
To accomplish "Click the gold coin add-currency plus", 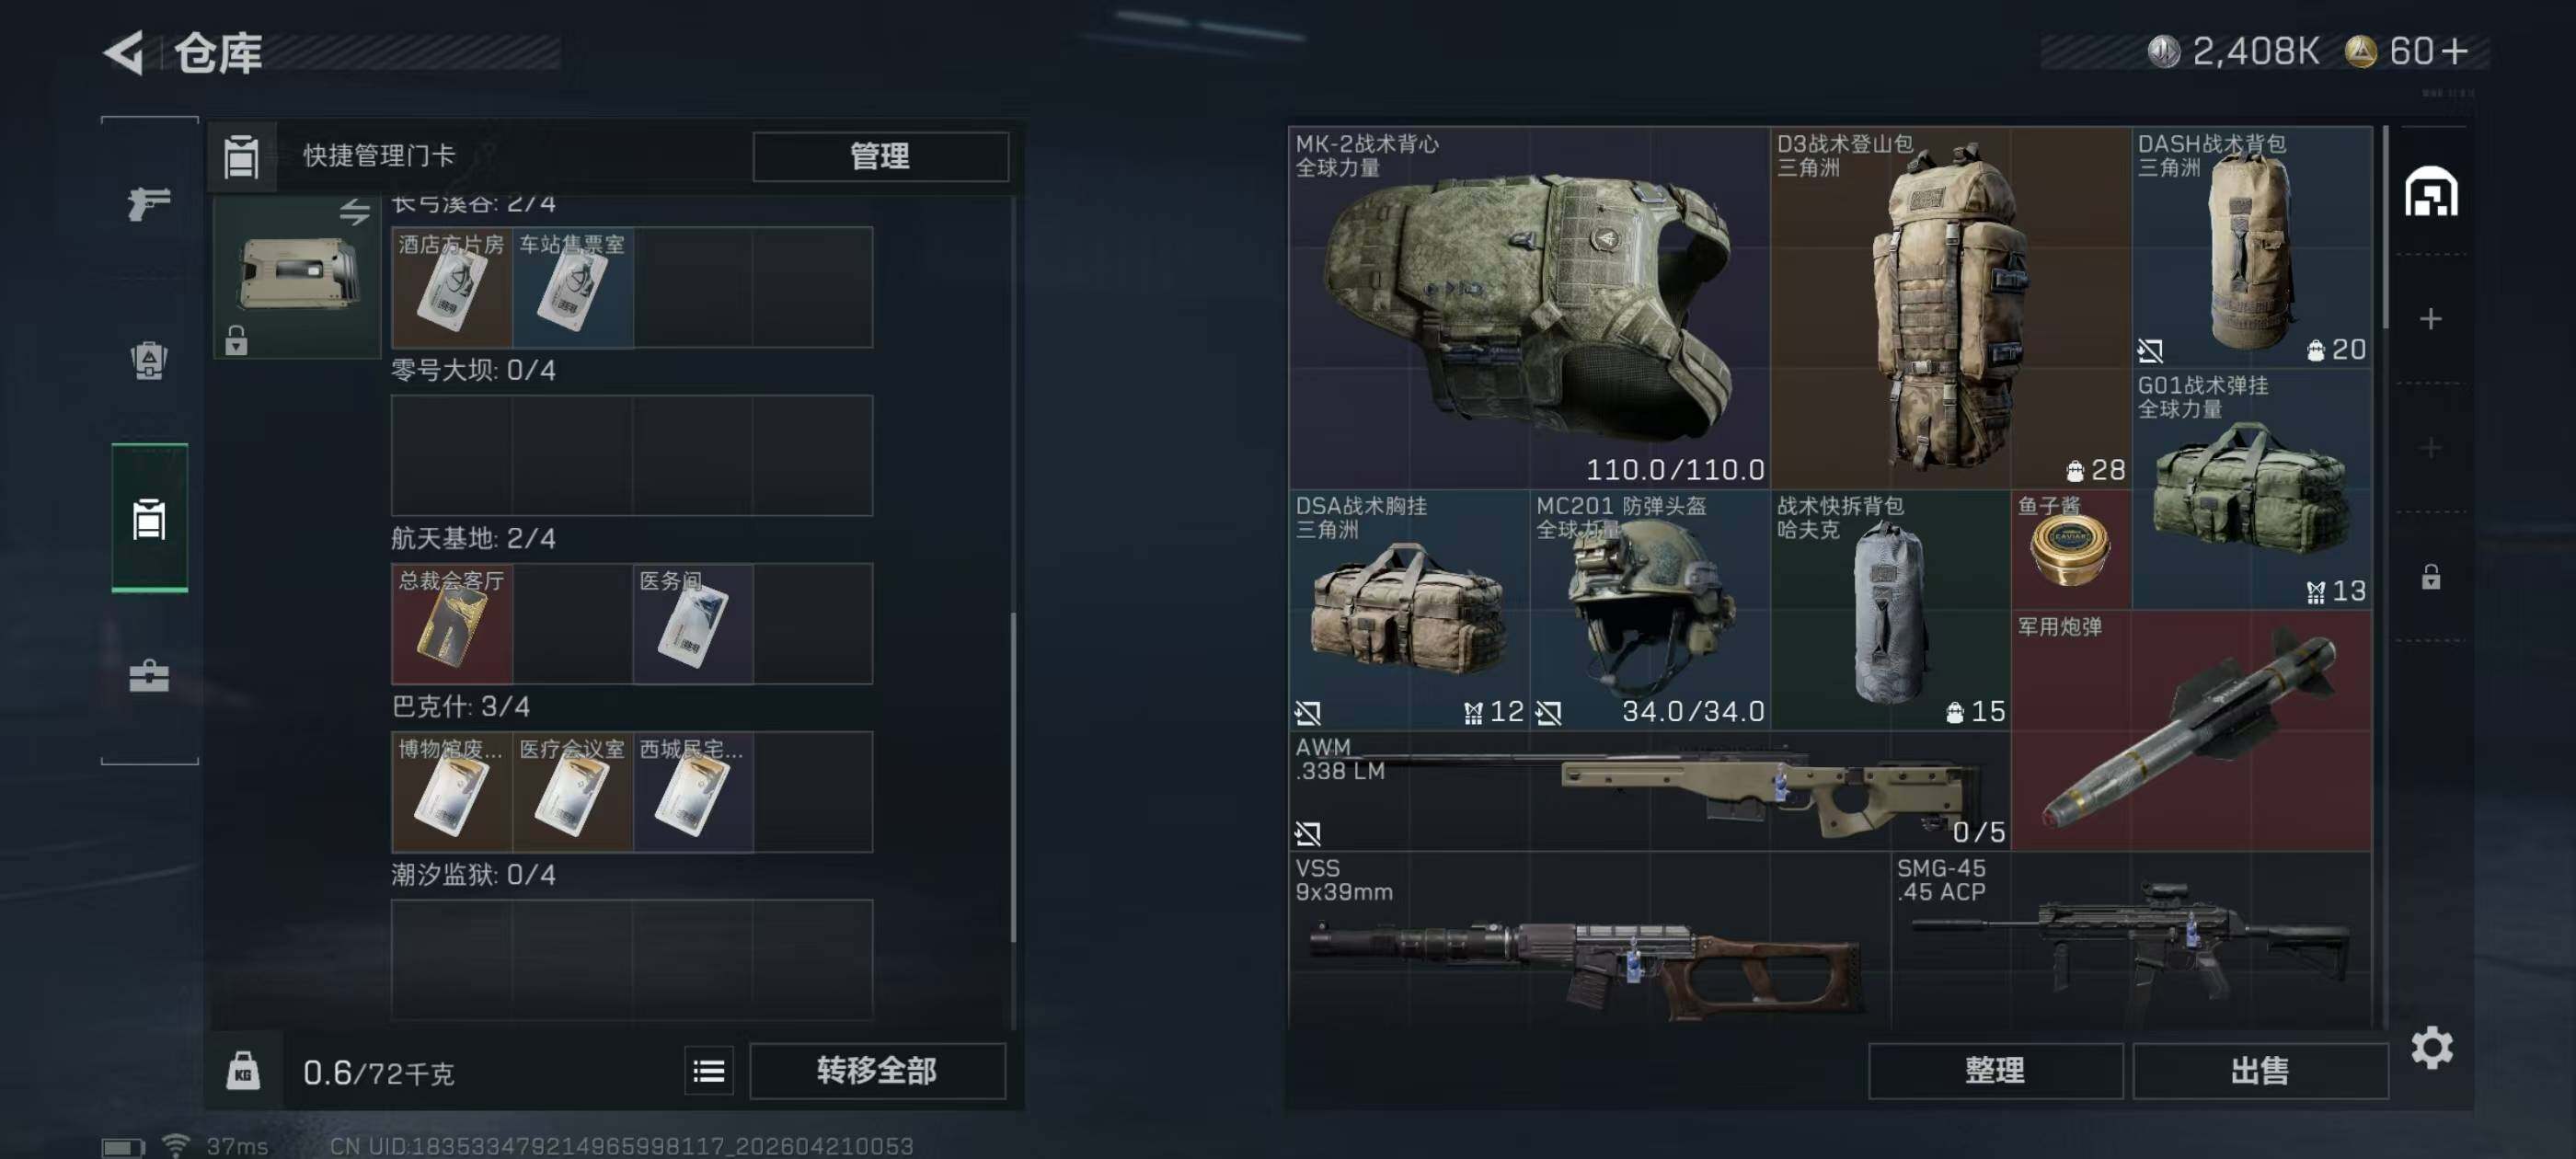I will pos(2454,51).
